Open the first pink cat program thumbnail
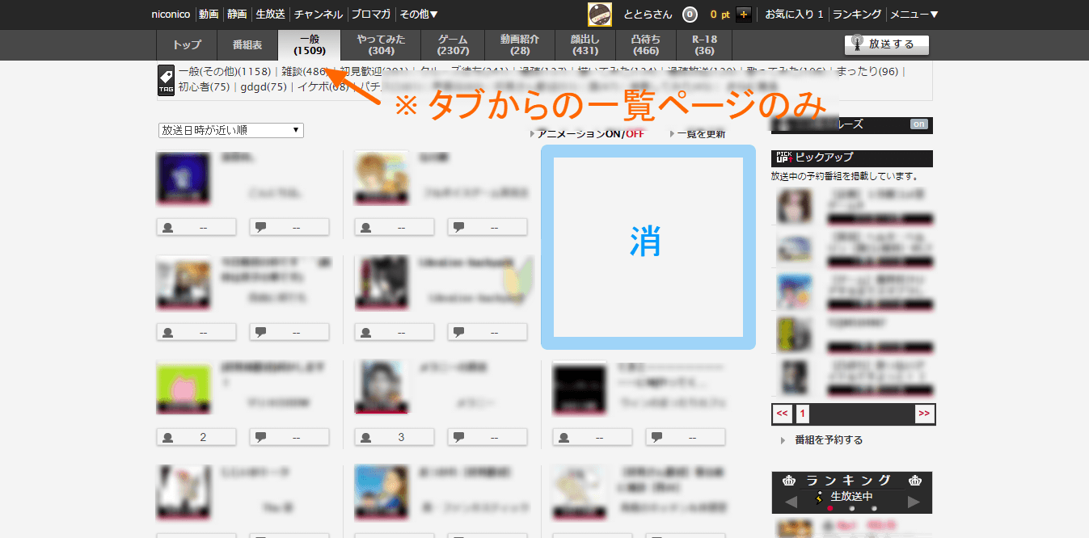1089x538 pixels. tap(184, 387)
